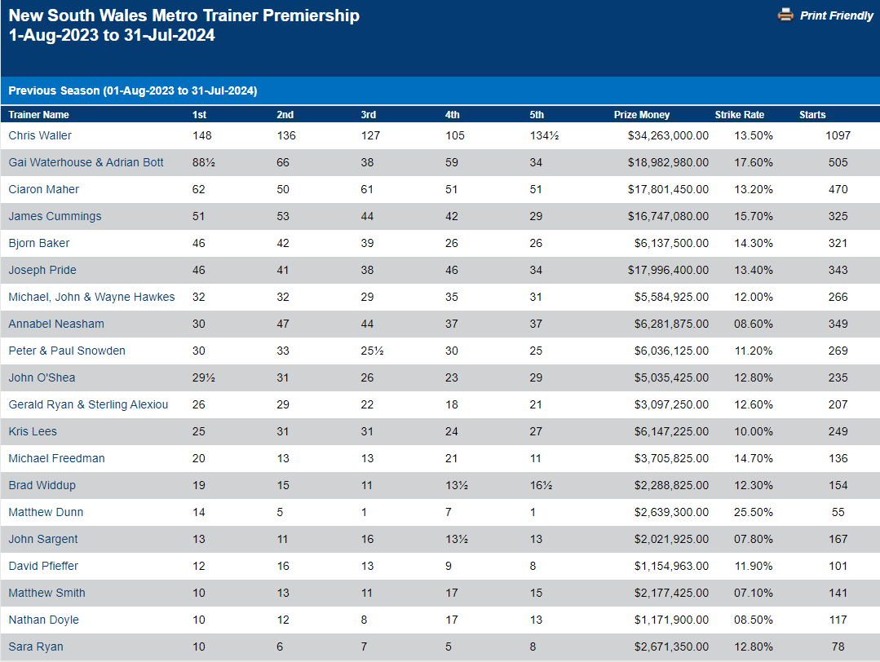Viewport: 880px width, 662px height.
Task: Click the Strike Rate column header
Action: point(739,115)
